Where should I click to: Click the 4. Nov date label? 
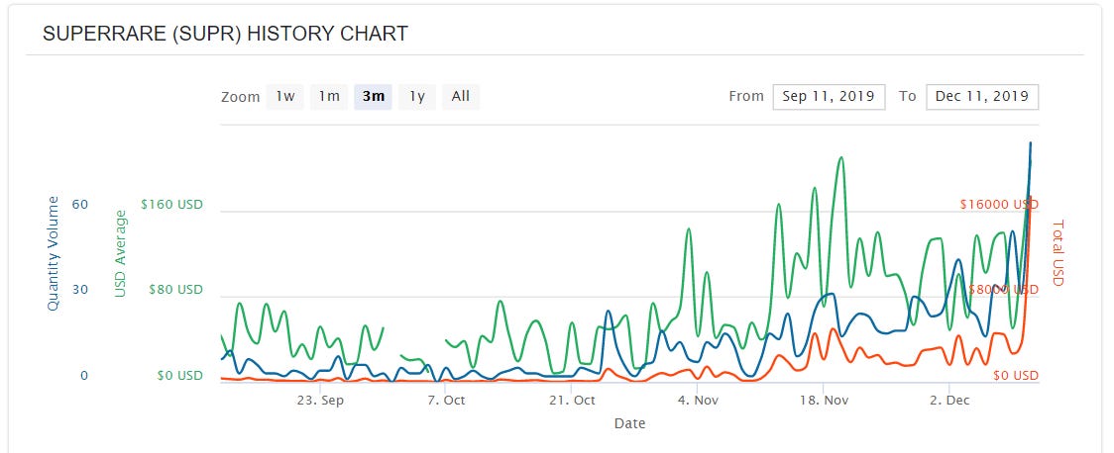pos(698,401)
